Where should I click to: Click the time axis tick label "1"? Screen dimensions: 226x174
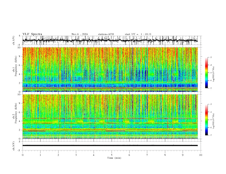(x=40, y=155)
